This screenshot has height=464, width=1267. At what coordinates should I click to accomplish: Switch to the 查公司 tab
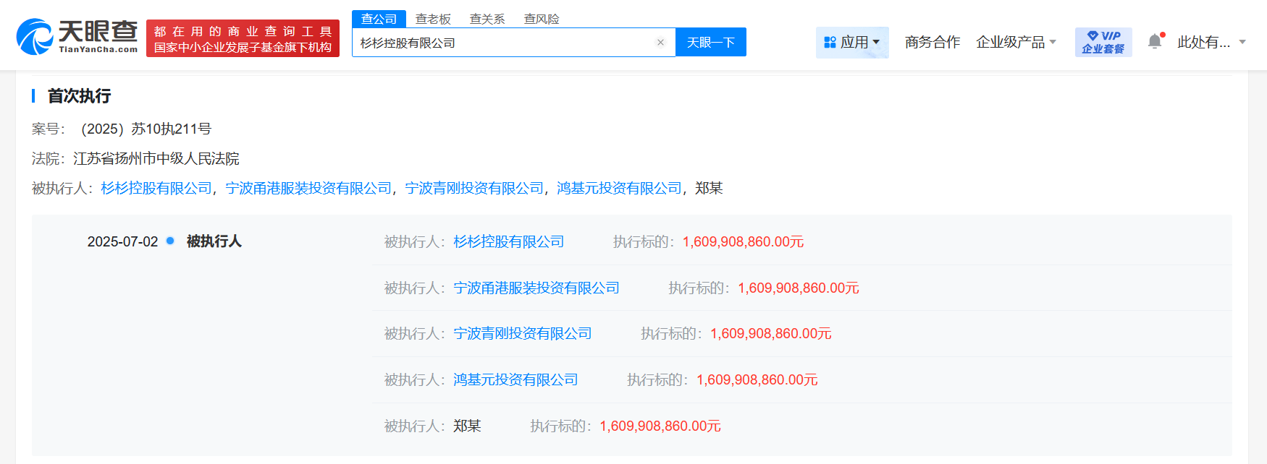379,19
